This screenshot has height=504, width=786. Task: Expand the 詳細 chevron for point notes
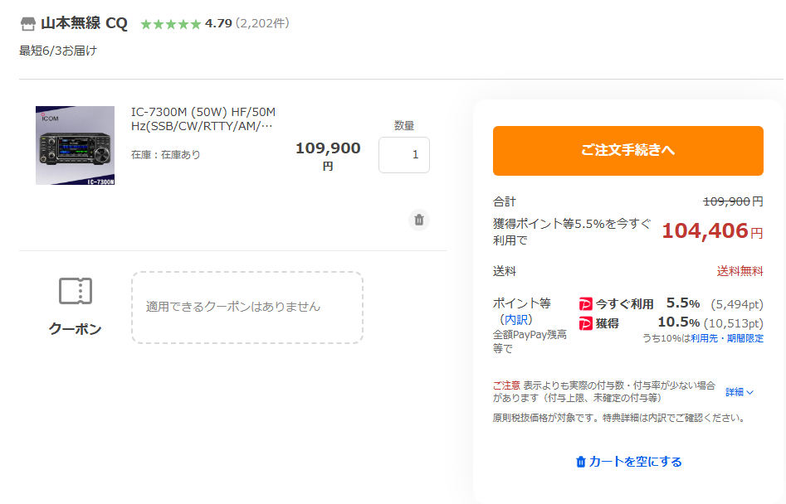click(750, 392)
